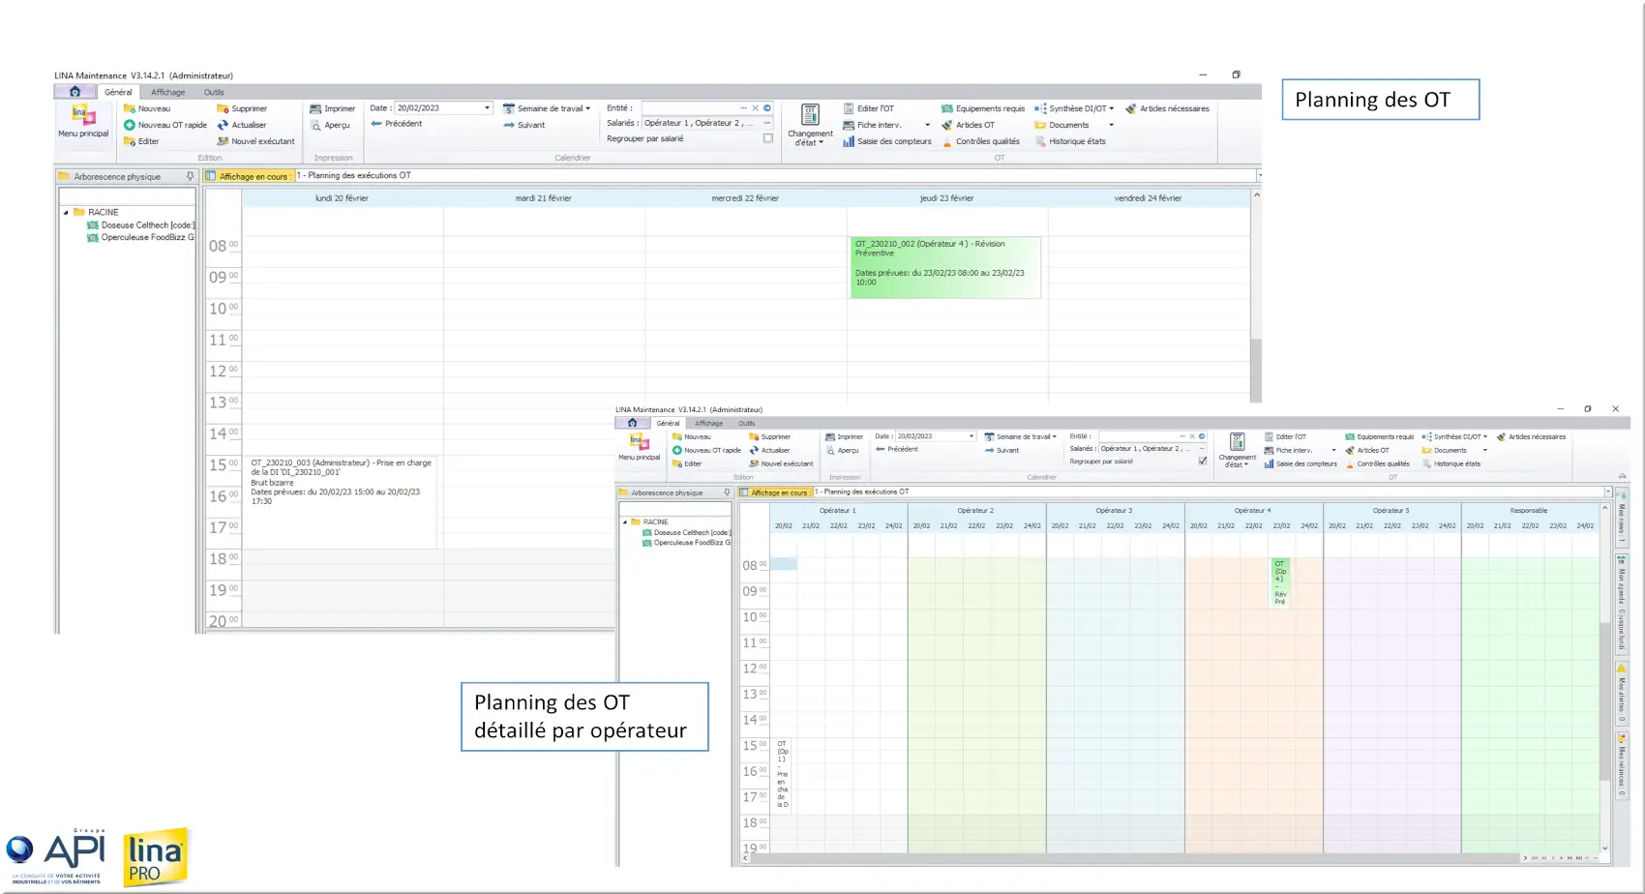Click Aperçu in back window ribbon
Screen dimensions: 1645x894
click(x=330, y=125)
